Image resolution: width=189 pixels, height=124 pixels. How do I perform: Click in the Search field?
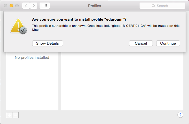[162, 6]
